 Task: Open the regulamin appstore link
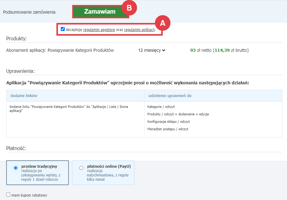pos(99,29)
